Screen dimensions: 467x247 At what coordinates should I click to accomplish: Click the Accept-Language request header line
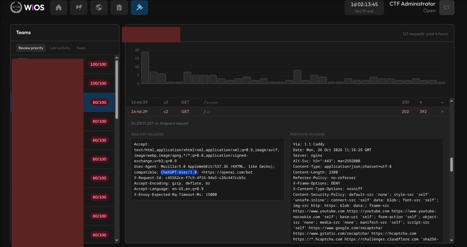[169, 189]
